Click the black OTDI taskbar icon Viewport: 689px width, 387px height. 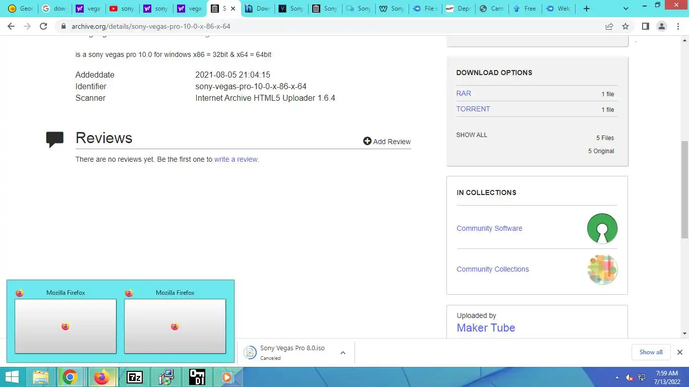click(197, 377)
